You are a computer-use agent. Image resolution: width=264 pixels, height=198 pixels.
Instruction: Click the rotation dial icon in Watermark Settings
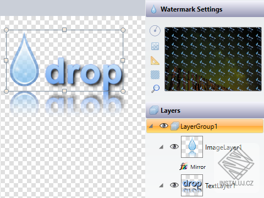(x=155, y=31)
